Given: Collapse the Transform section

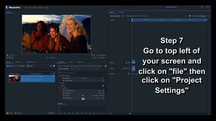Looking at the screenshot, I should [x=59, y=88].
